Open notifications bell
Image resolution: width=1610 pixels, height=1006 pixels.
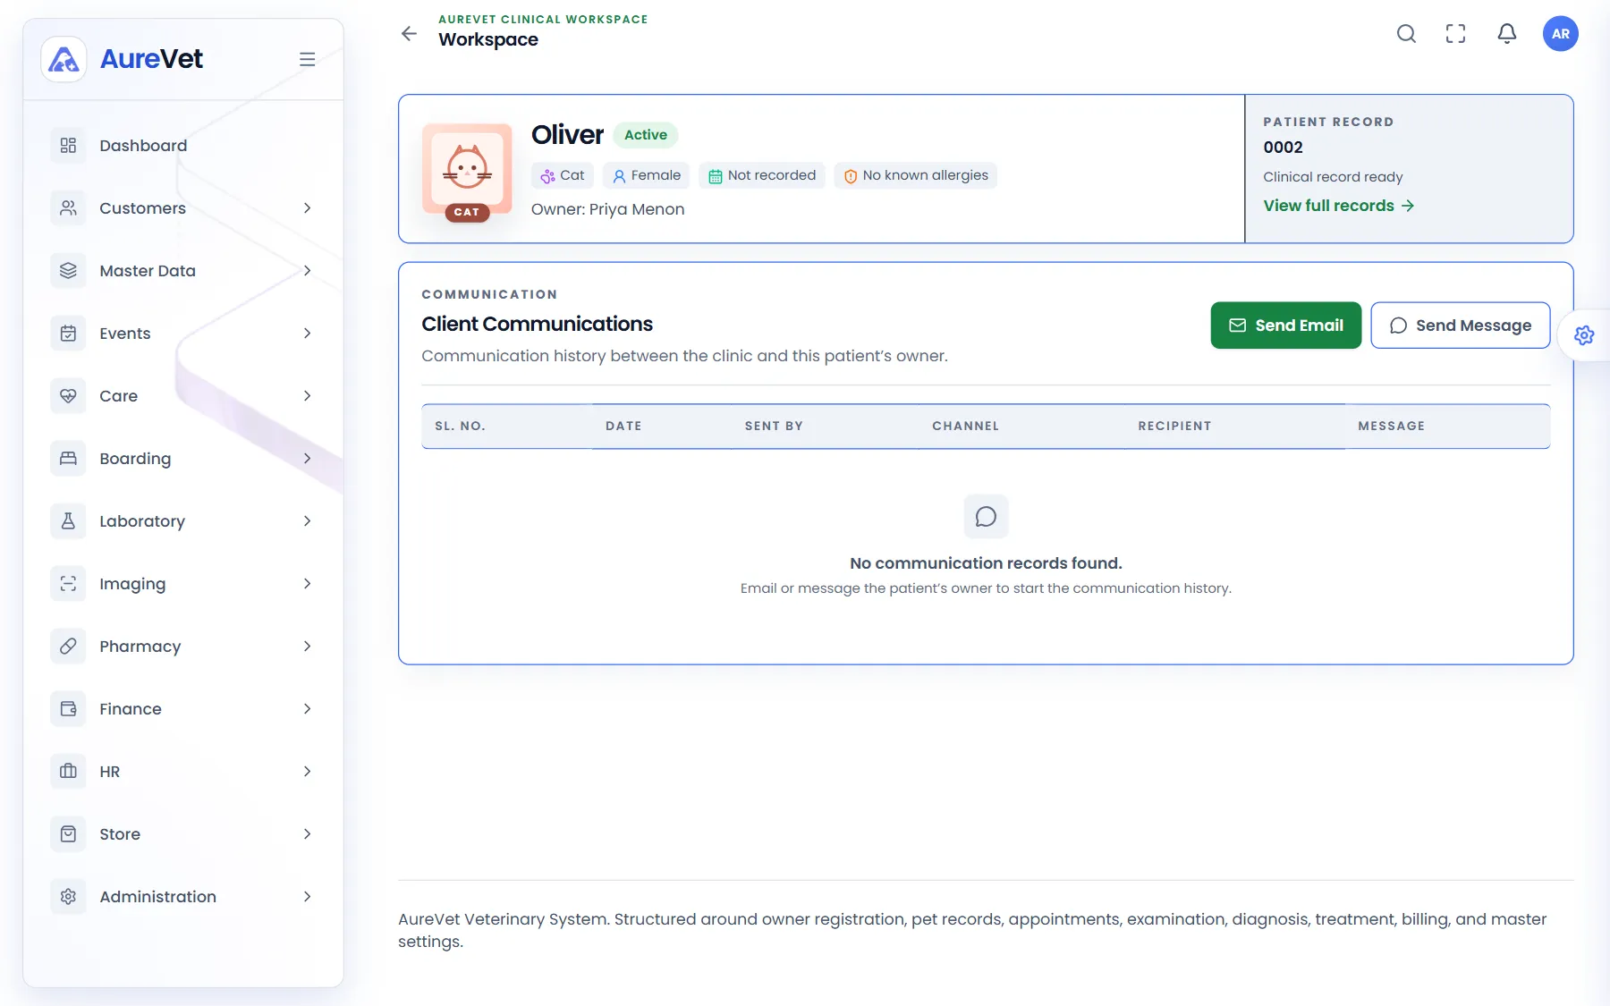(1507, 34)
